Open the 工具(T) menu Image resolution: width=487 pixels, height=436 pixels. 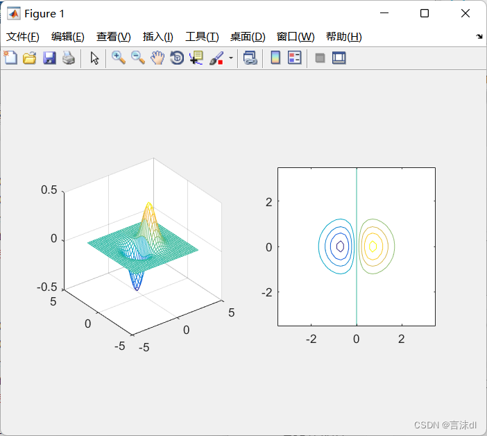[x=202, y=37]
